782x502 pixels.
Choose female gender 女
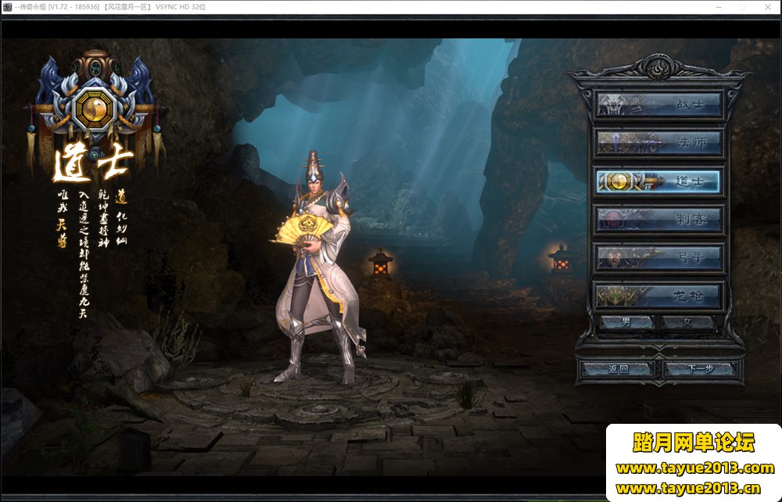(x=687, y=322)
